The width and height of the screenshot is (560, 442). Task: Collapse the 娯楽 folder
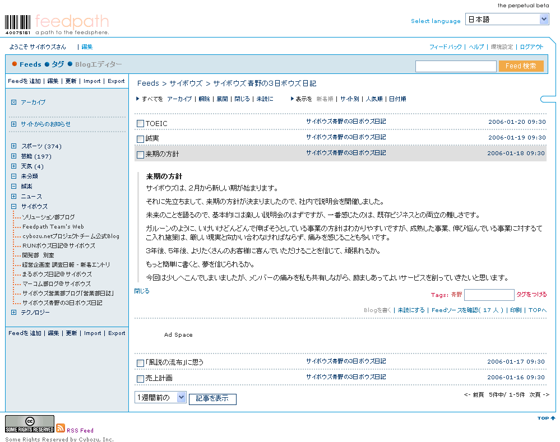point(13,186)
